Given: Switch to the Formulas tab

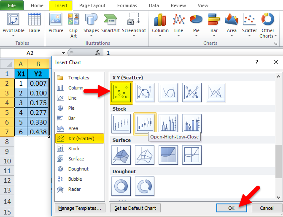Looking at the screenshot, I should tap(127, 5).
